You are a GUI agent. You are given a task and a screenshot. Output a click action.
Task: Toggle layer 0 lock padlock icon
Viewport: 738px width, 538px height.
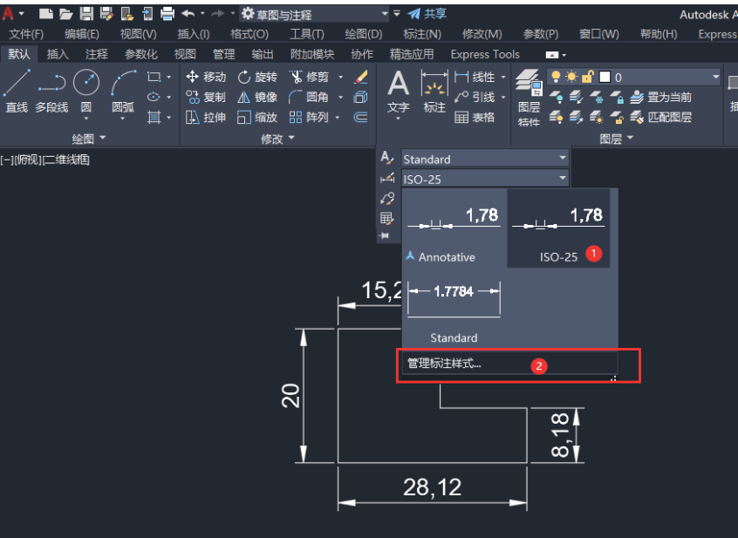click(587, 77)
